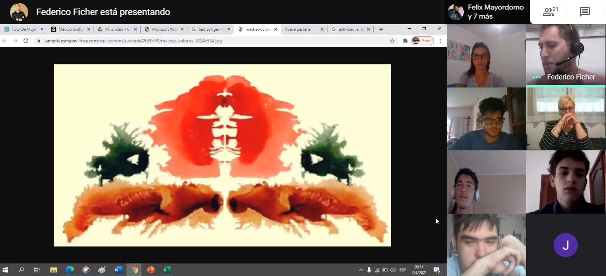Click the 'Felix Mayordomo y 7 más' label
This screenshot has width=606, height=276.
(495, 12)
